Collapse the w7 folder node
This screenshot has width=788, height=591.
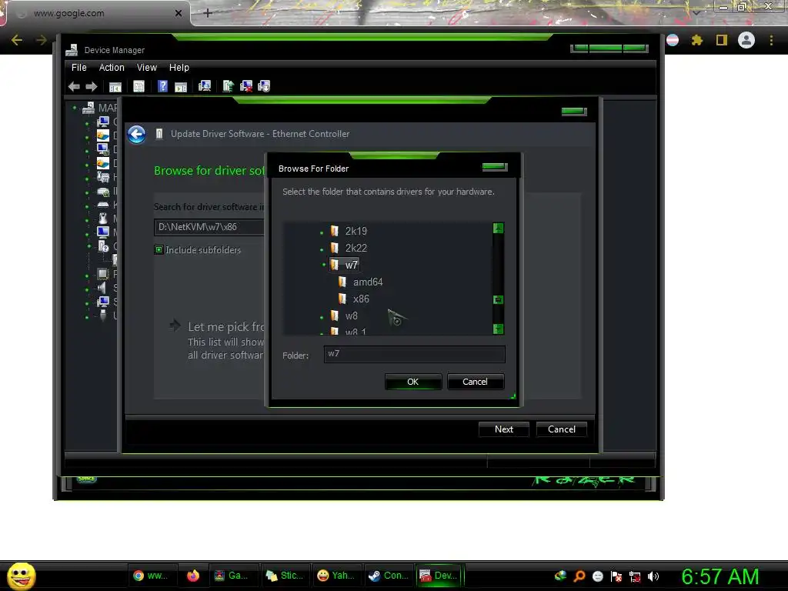[x=324, y=265]
